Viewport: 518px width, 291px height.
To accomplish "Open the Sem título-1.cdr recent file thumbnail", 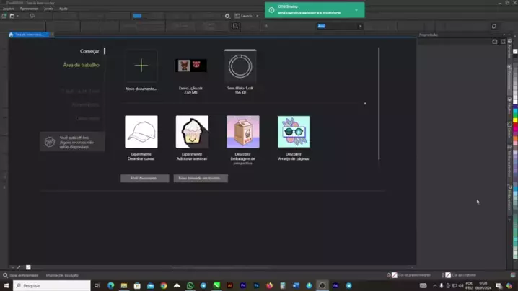I will (240, 66).
